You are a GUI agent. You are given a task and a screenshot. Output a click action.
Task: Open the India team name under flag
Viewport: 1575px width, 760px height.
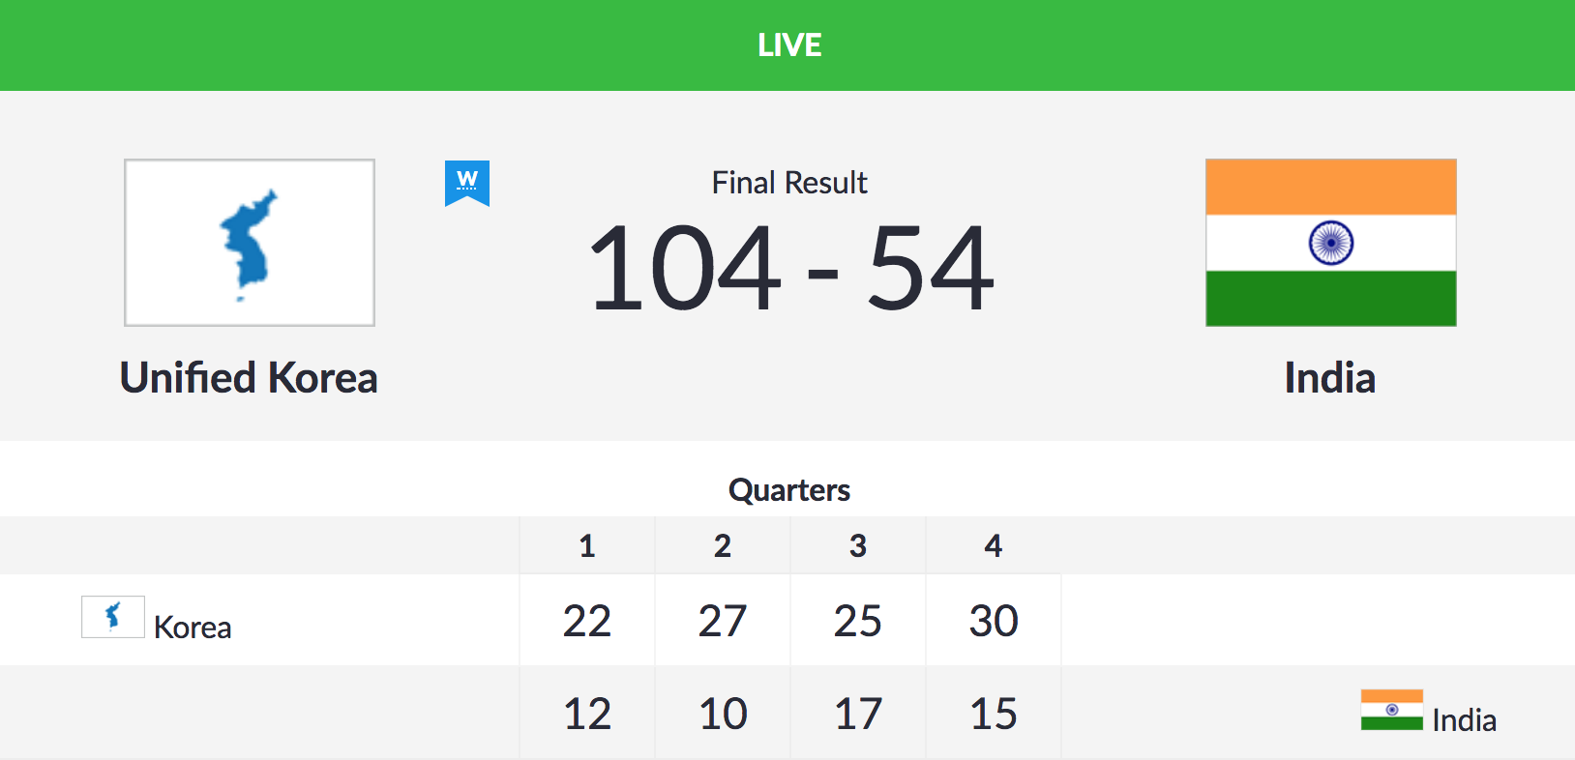1329,378
